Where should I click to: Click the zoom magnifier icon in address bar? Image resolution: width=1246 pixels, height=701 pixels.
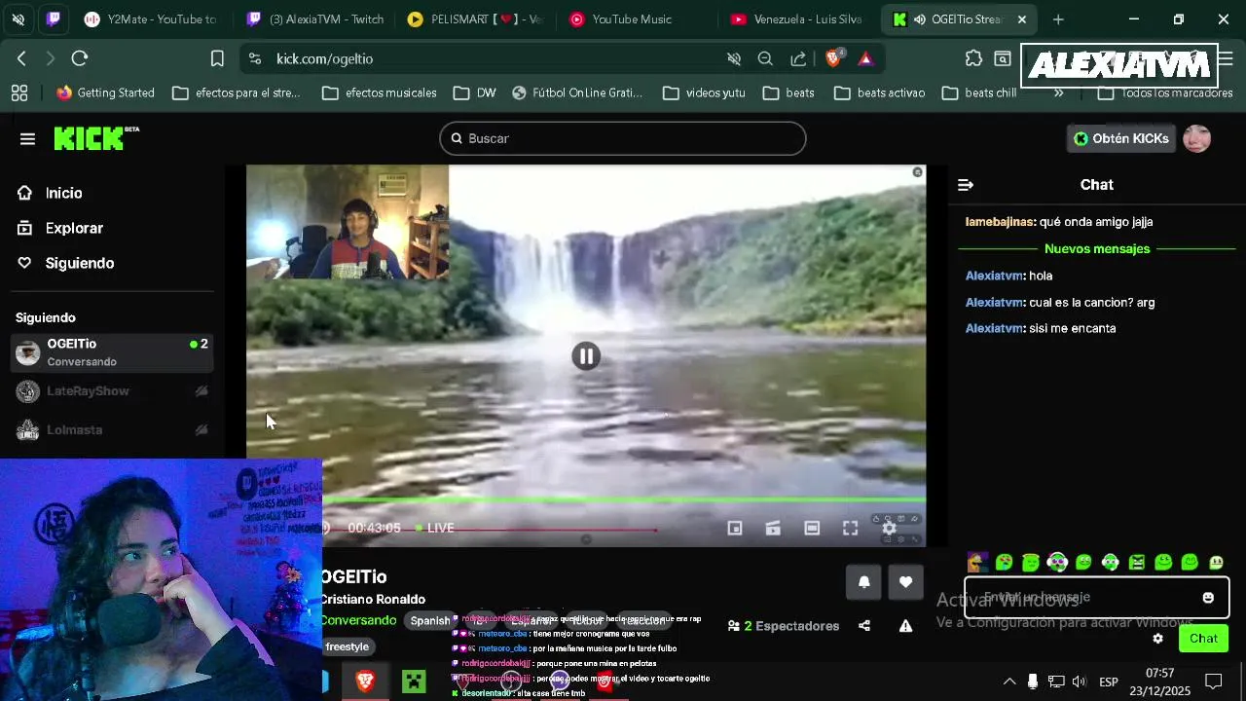click(x=765, y=58)
